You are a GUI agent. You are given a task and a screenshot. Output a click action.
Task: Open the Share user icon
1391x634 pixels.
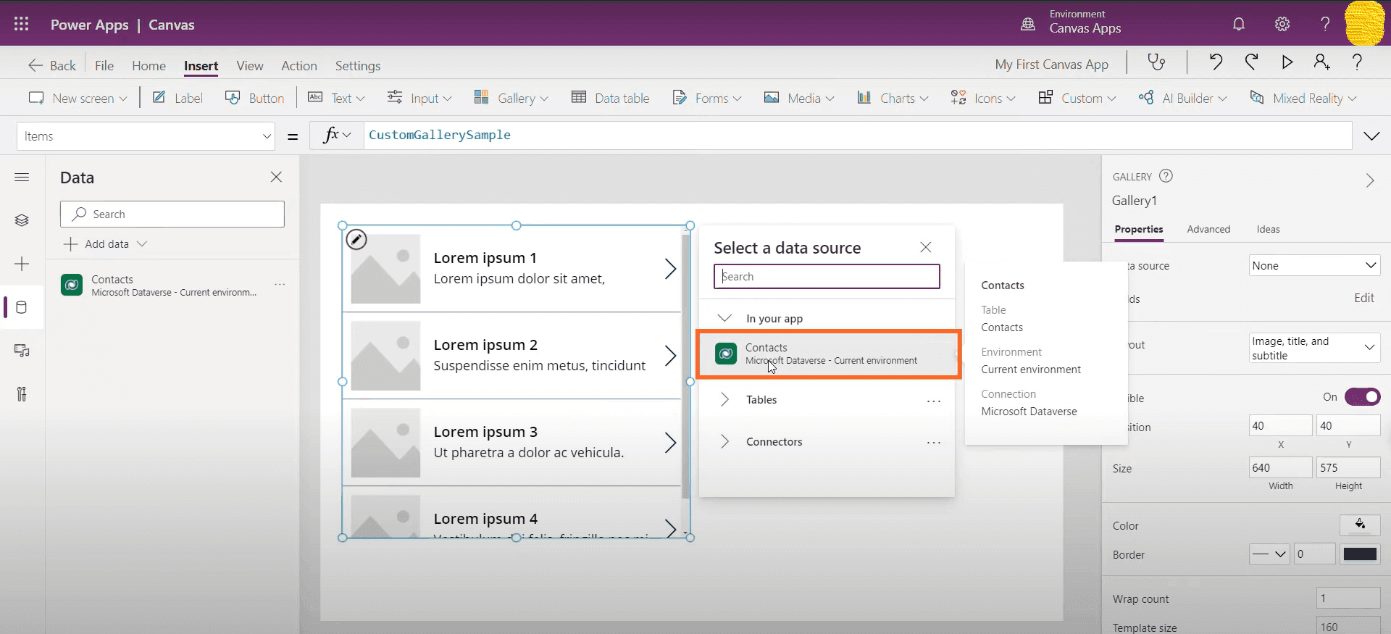1321,63
